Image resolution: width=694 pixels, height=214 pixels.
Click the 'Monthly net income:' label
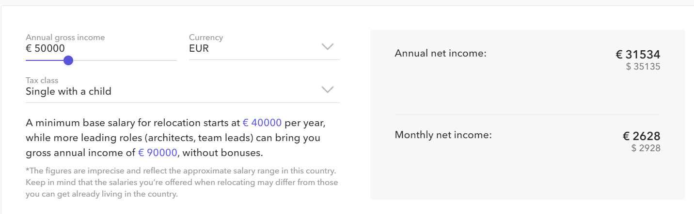[443, 135]
